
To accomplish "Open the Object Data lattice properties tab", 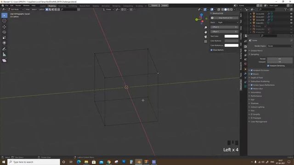I will (x=245, y=87).
